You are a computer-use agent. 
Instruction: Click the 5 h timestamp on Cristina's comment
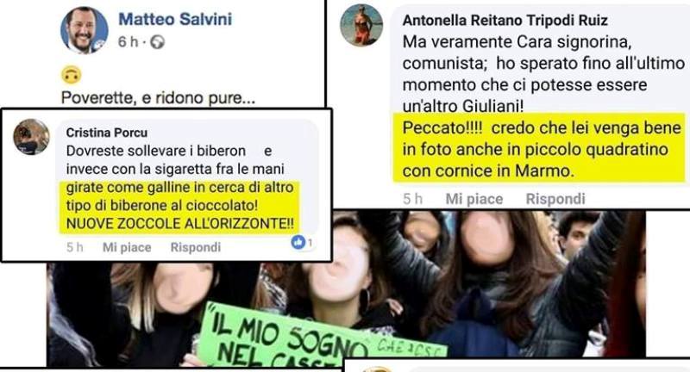(x=75, y=247)
